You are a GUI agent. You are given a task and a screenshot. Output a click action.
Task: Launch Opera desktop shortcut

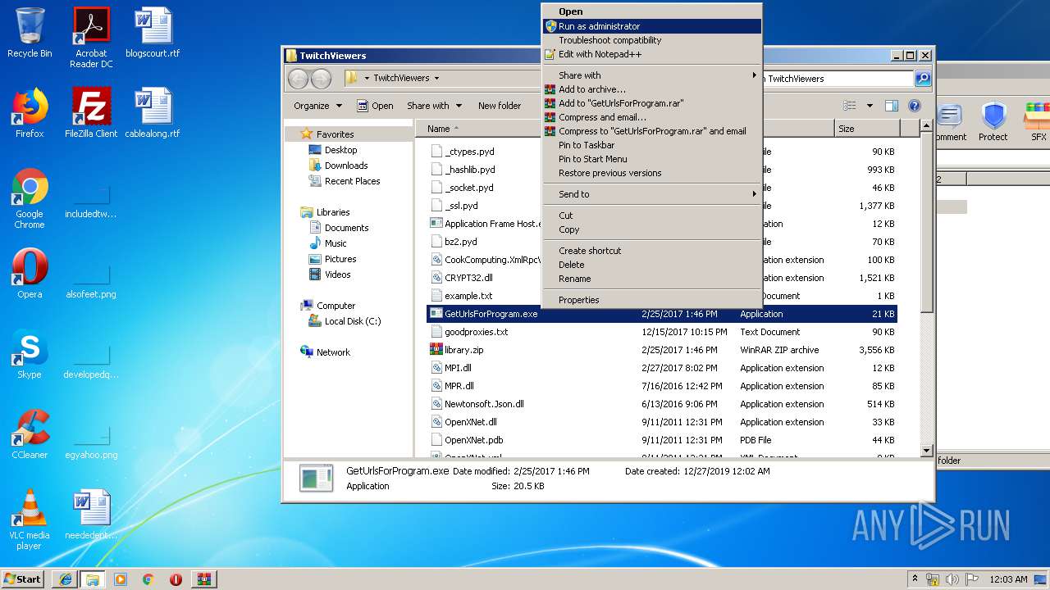point(30,274)
